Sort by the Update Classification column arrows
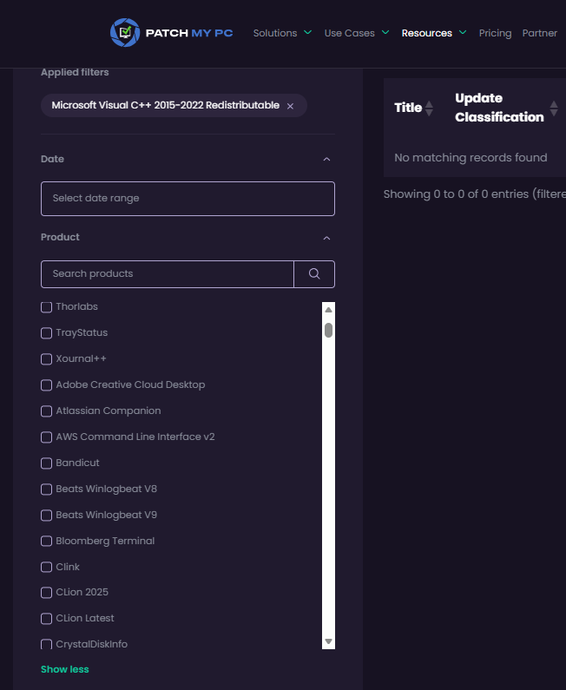Image resolution: width=566 pixels, height=690 pixels. (x=554, y=108)
